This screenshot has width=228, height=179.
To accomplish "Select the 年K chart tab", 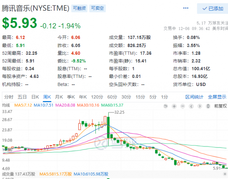I will click(83, 97).
